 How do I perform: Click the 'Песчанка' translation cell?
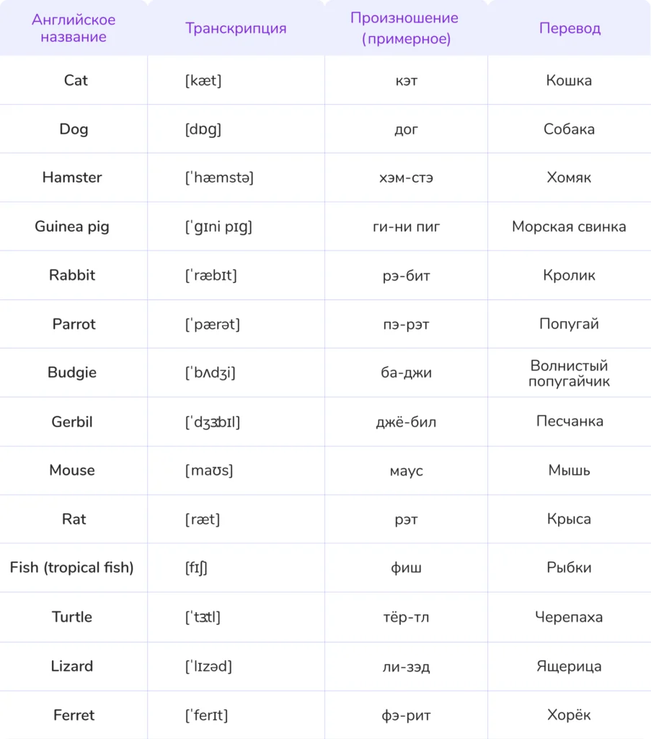pos(569,421)
